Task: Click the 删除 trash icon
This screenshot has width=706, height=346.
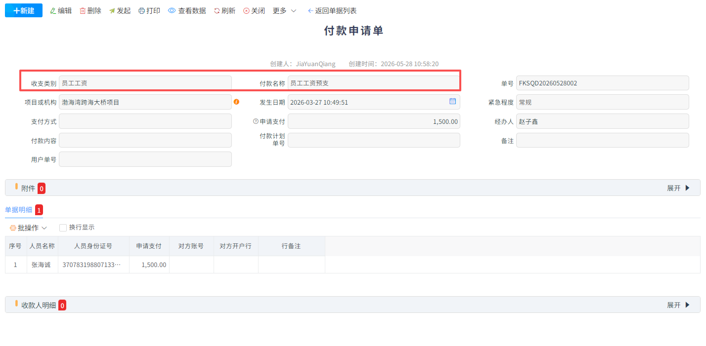Action: 83,11
